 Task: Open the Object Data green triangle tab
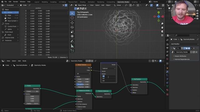click(x=167, y=86)
